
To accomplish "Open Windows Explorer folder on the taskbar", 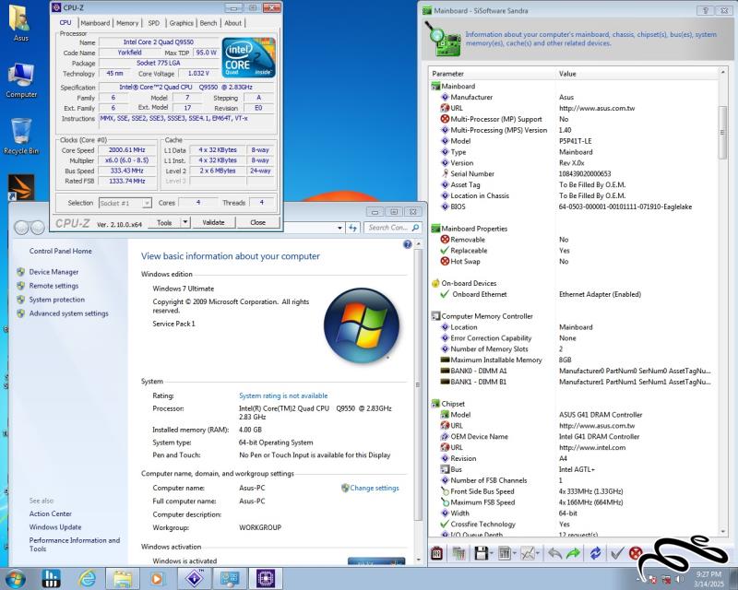I will [x=122, y=578].
